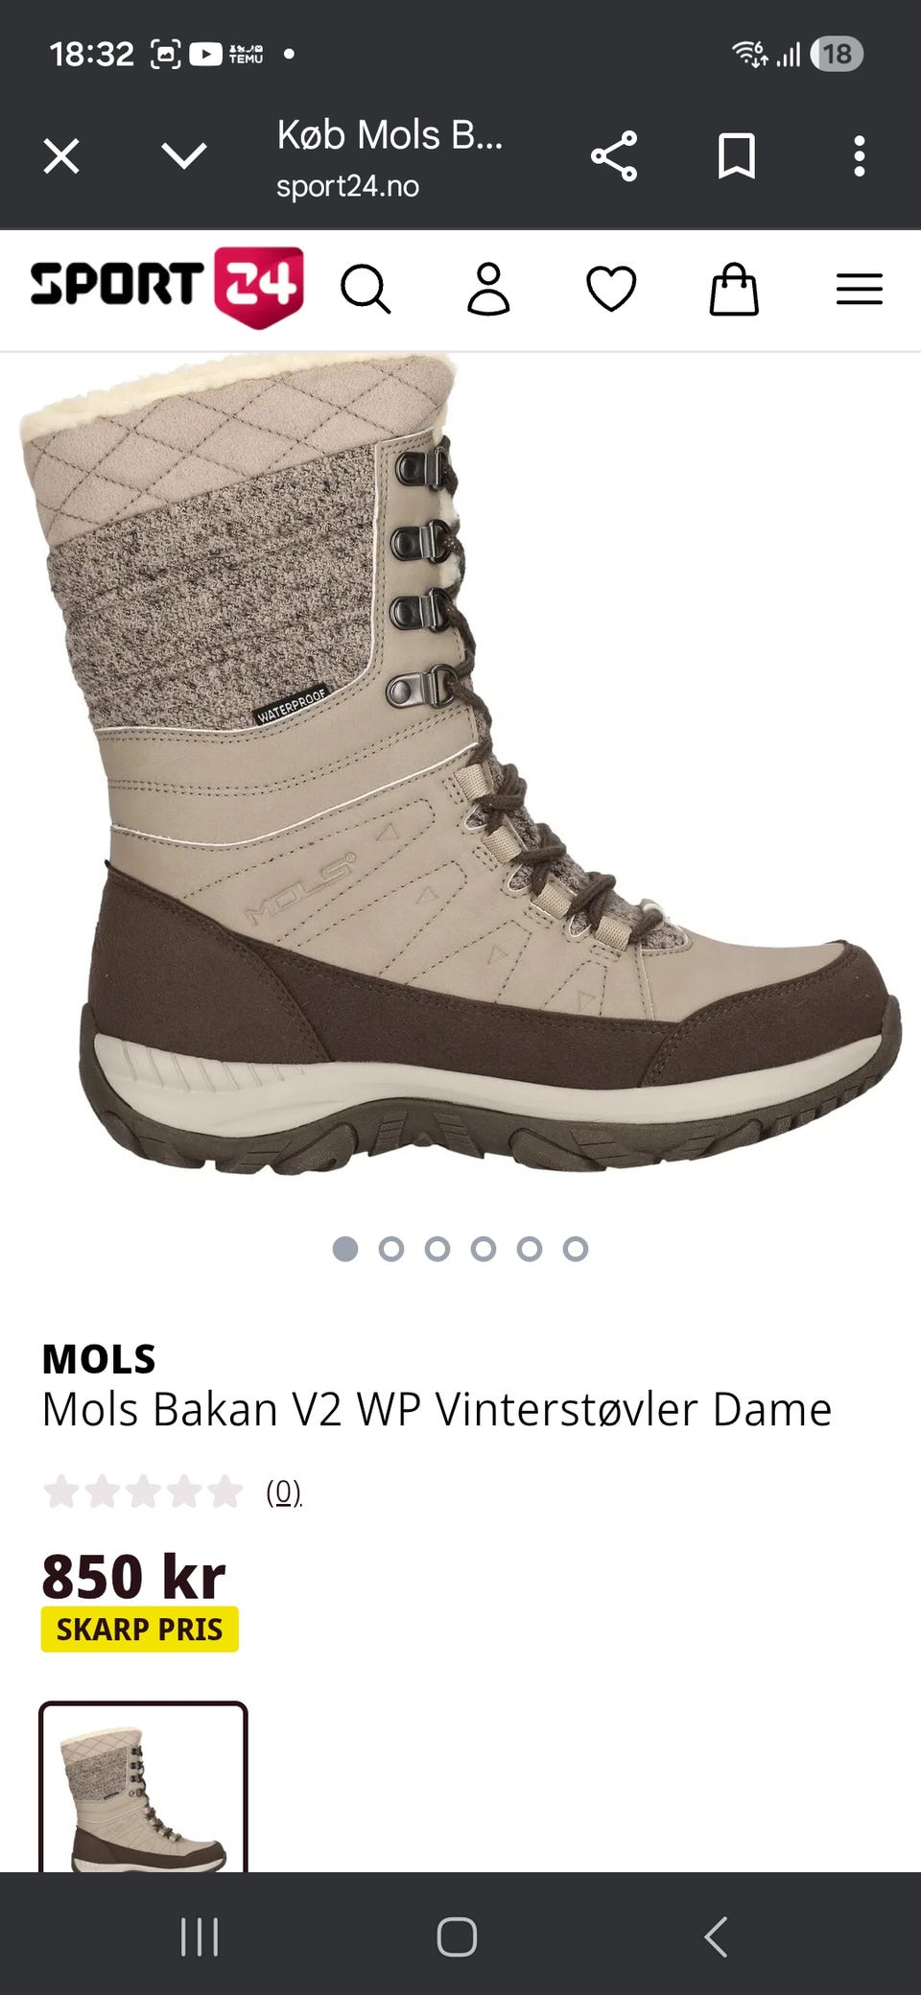Select the fourth image carousel dot
Image resolution: width=921 pixels, height=1995 pixels.
click(x=484, y=1249)
